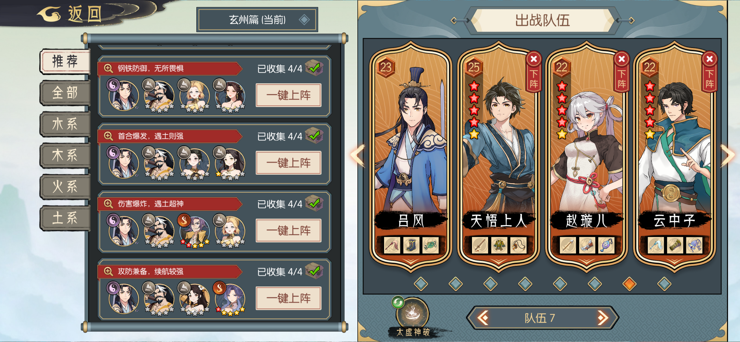Switch to the 全部 tab
This screenshot has height=342, width=740.
coord(65,93)
